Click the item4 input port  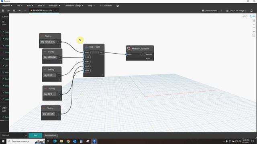click(x=87, y=70)
